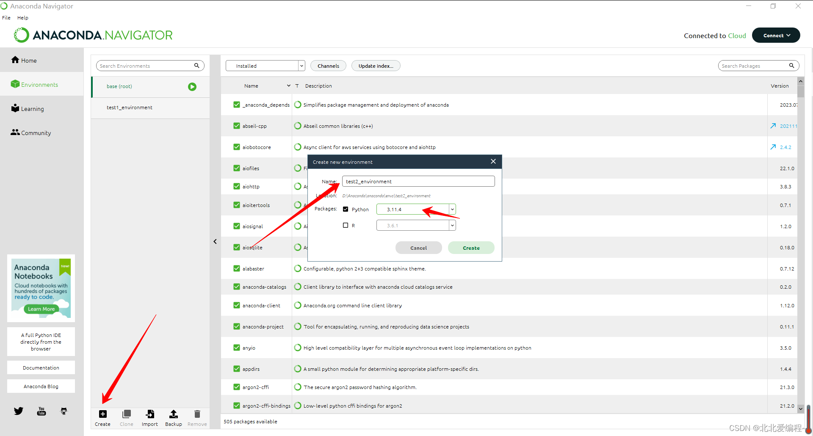Collapse environments pane with left chevron
Viewport: 813px width, 436px height.
tap(215, 242)
